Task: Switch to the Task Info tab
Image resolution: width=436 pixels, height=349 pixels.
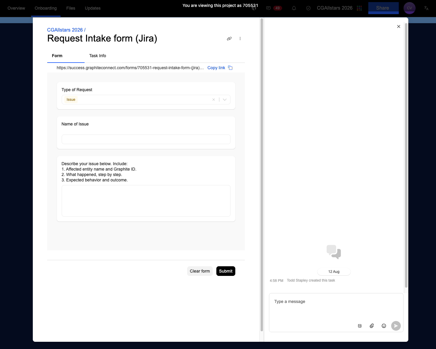Action: coord(97,56)
